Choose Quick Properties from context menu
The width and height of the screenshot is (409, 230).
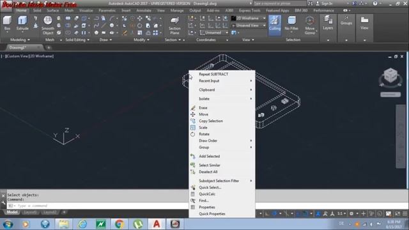pos(222,214)
